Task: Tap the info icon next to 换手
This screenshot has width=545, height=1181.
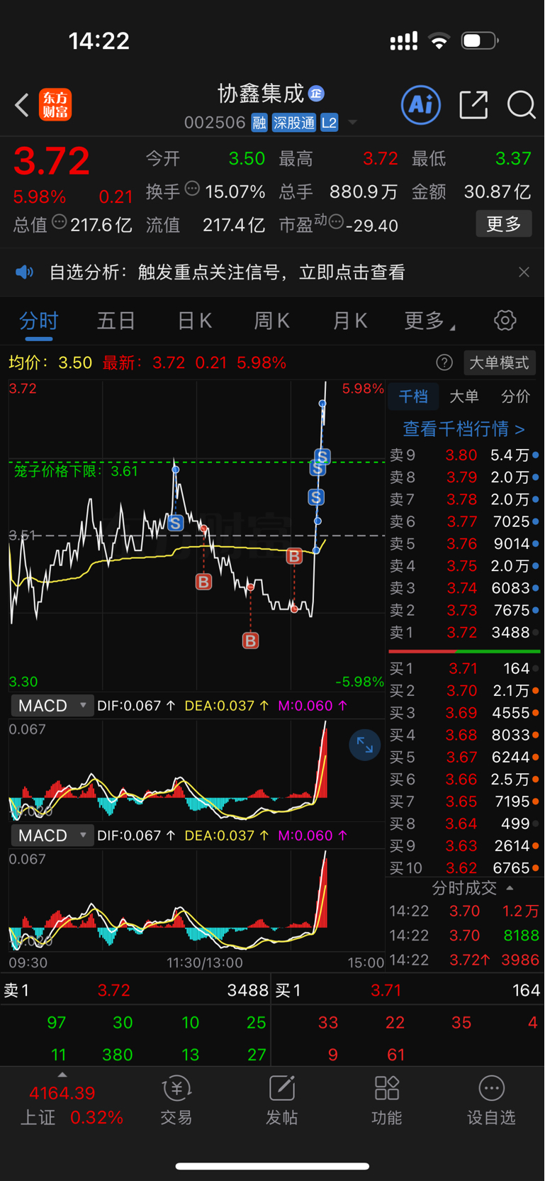Action: pyautogui.click(x=192, y=189)
